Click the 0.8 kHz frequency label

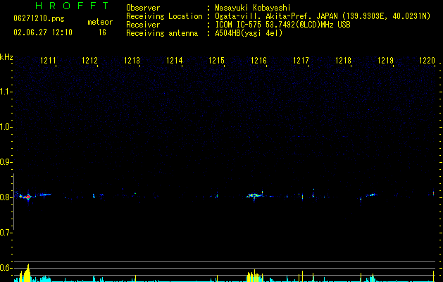tap(6, 197)
